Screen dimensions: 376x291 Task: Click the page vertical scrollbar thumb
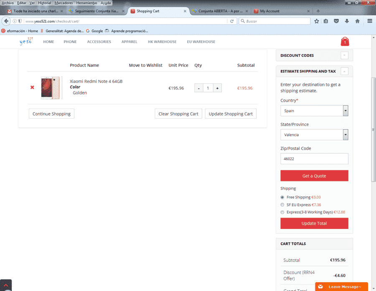coord(373,130)
